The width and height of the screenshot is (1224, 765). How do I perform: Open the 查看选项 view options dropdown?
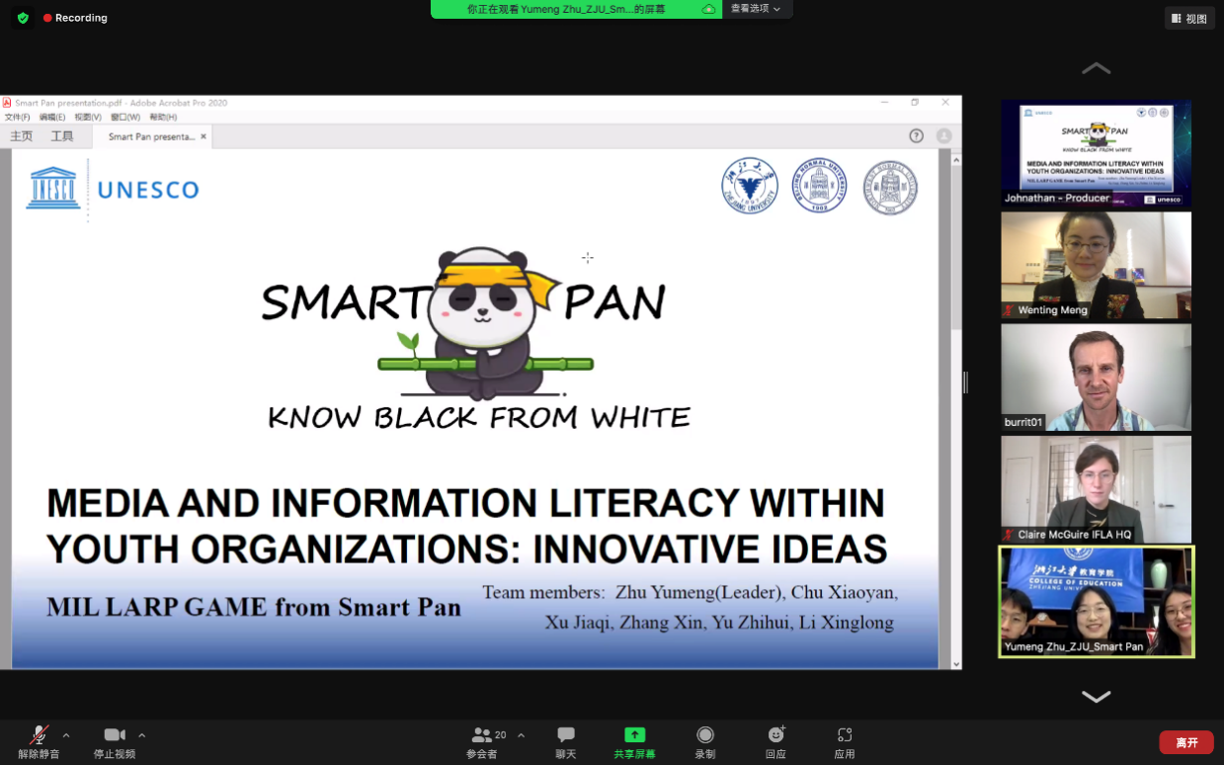[756, 9]
